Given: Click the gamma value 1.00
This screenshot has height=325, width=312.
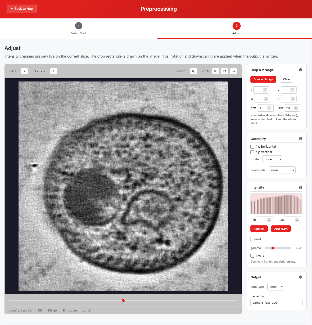Looking at the screenshot, I should coord(299,248).
